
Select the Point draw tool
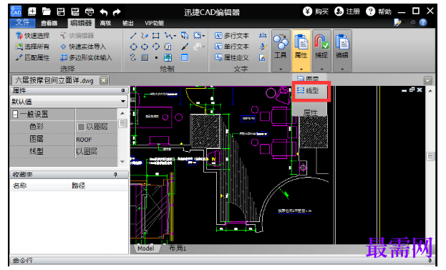pos(156,58)
